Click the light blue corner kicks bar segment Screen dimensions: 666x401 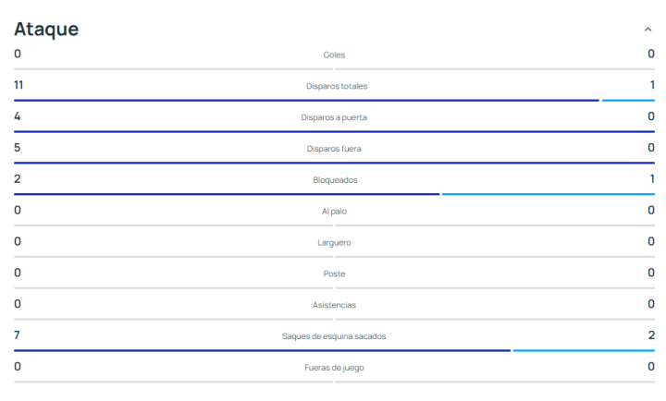click(x=583, y=350)
